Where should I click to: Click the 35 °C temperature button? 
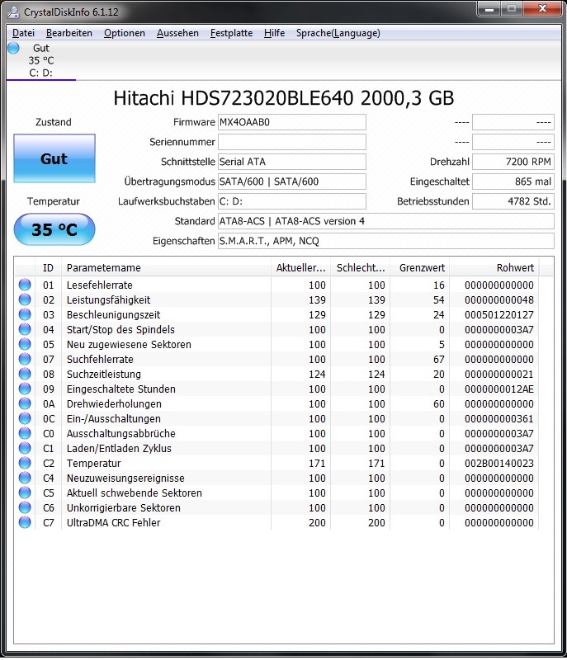(x=54, y=229)
